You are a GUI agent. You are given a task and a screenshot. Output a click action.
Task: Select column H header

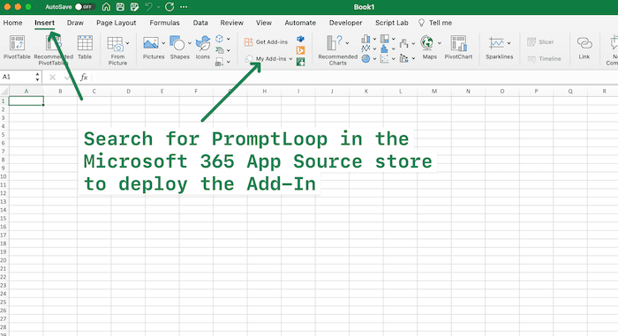click(x=265, y=92)
